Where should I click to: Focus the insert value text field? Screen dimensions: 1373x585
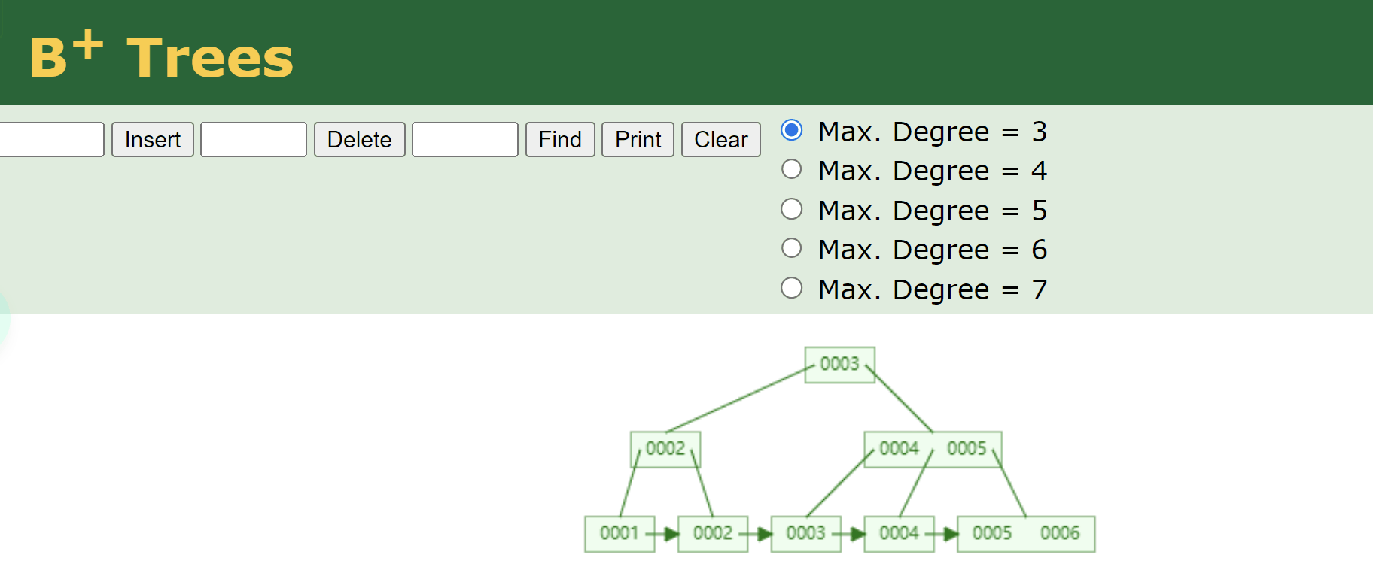[x=50, y=140]
